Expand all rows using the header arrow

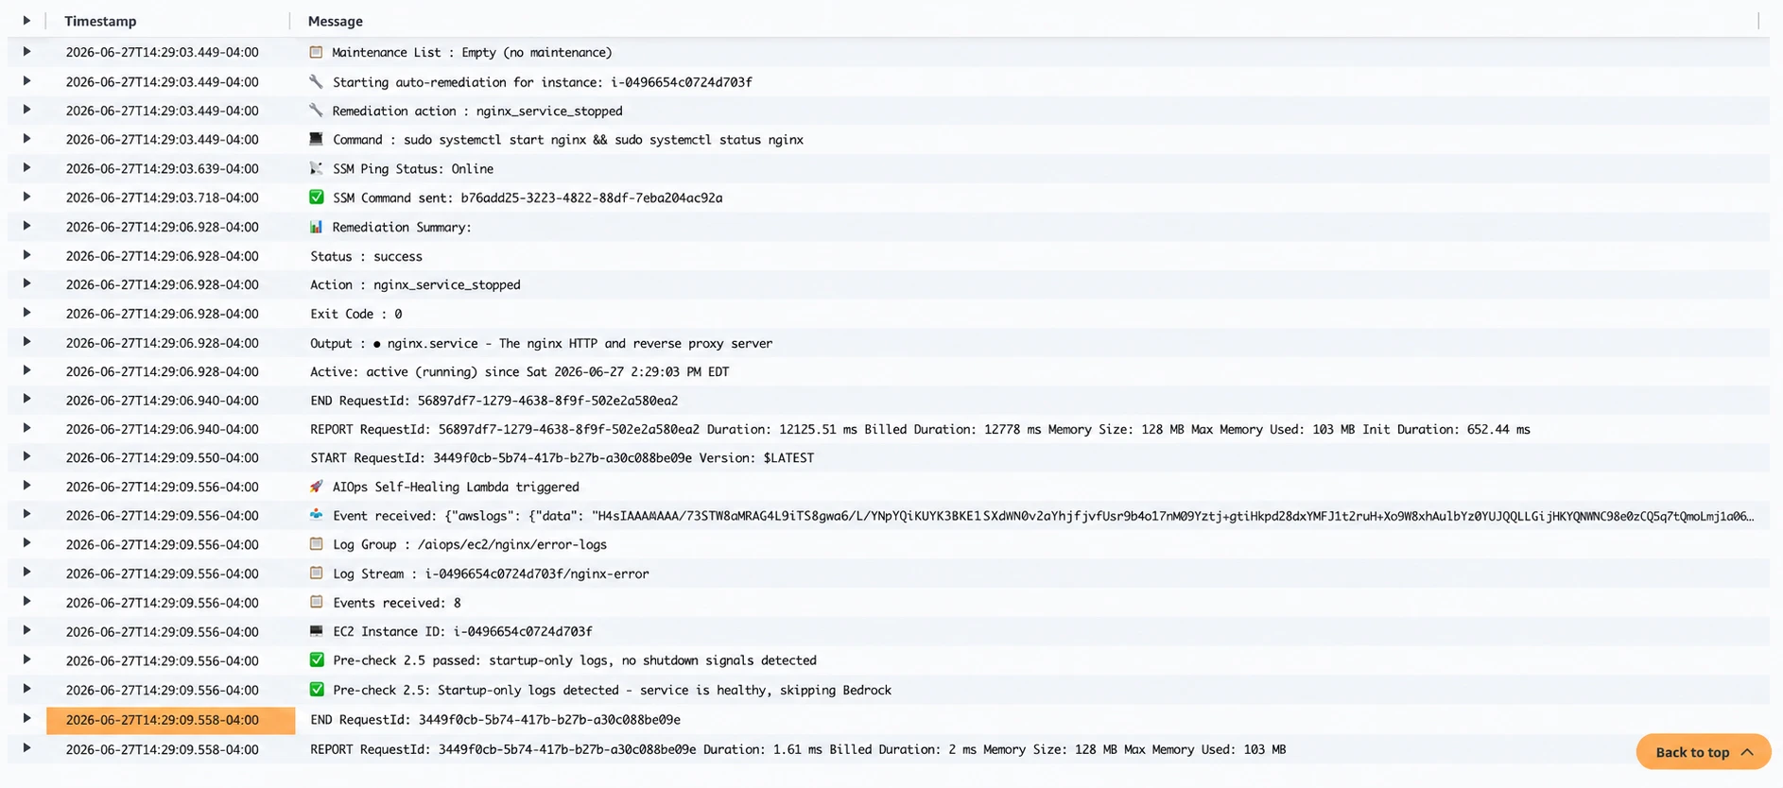coord(26,20)
